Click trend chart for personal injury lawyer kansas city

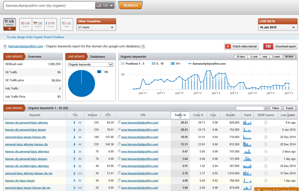click(x=247, y=137)
